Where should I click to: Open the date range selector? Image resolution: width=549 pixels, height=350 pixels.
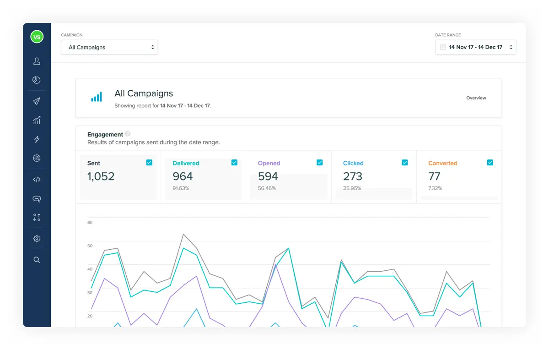pyautogui.click(x=475, y=47)
